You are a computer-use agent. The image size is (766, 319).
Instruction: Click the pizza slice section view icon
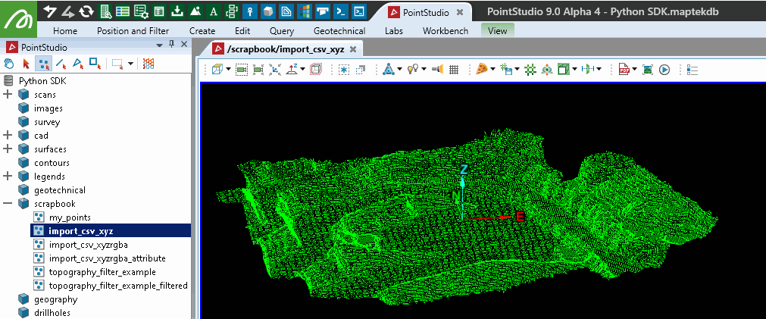[x=481, y=69]
